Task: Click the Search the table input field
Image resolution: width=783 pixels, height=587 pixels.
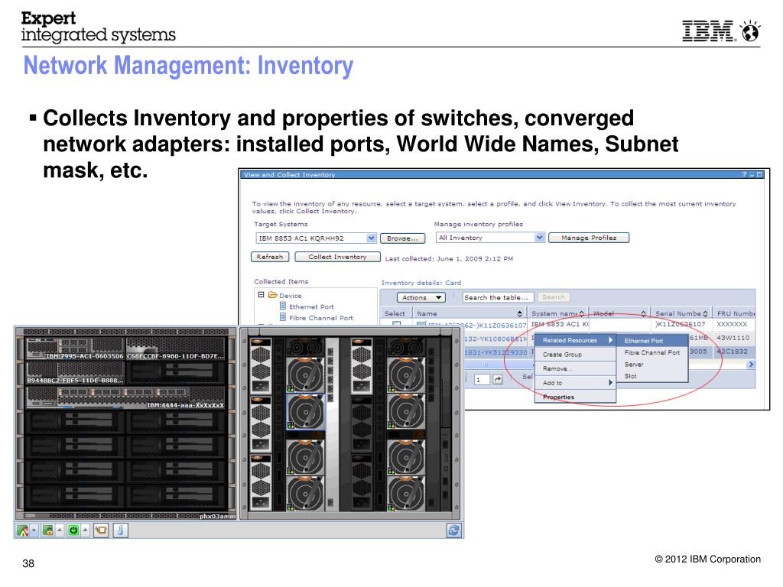Action: point(498,297)
